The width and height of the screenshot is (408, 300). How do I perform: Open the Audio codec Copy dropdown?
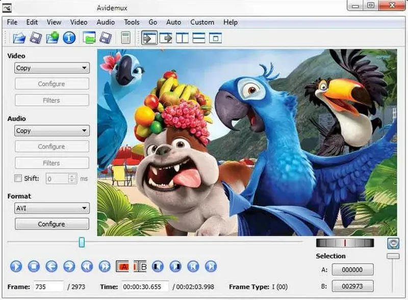[x=52, y=130]
